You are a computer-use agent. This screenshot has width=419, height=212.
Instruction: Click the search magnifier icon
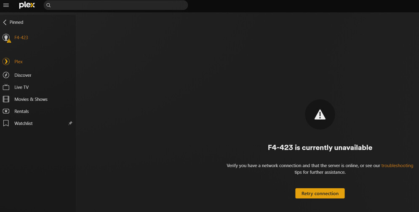click(x=48, y=5)
